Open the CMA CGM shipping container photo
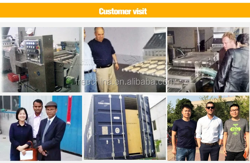Screen dimensions: 250x163 125,127
